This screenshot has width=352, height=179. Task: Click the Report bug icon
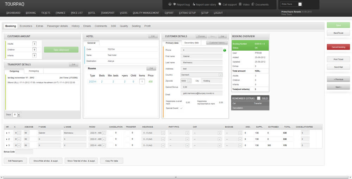175,4
